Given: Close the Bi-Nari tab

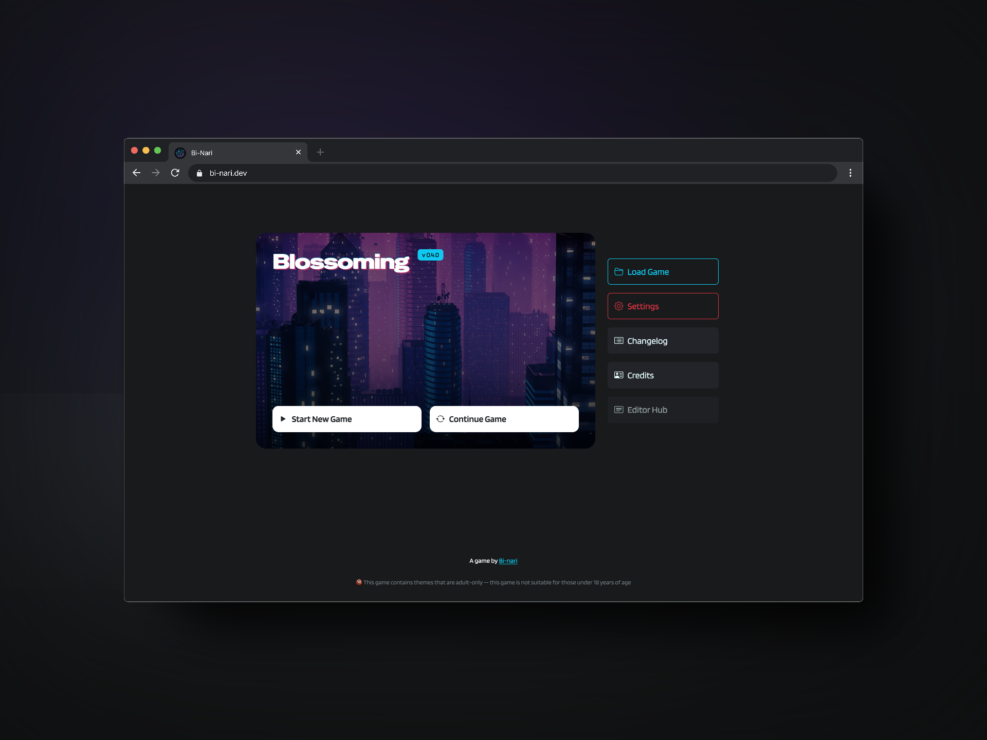Looking at the screenshot, I should click(298, 152).
